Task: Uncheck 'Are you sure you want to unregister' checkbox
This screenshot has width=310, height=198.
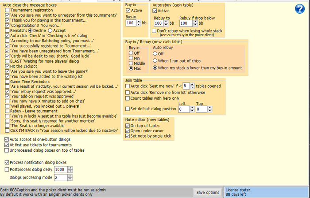Action: point(7,15)
